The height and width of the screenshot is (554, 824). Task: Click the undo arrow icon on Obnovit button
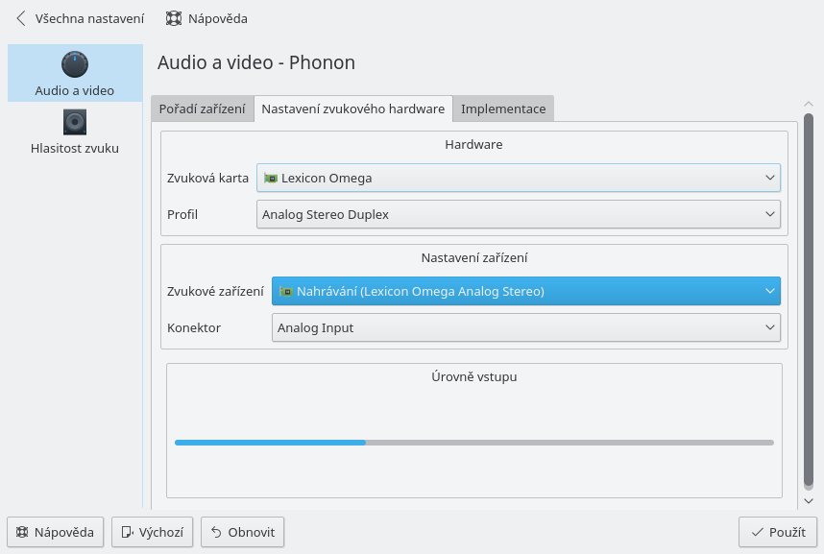[x=217, y=532]
